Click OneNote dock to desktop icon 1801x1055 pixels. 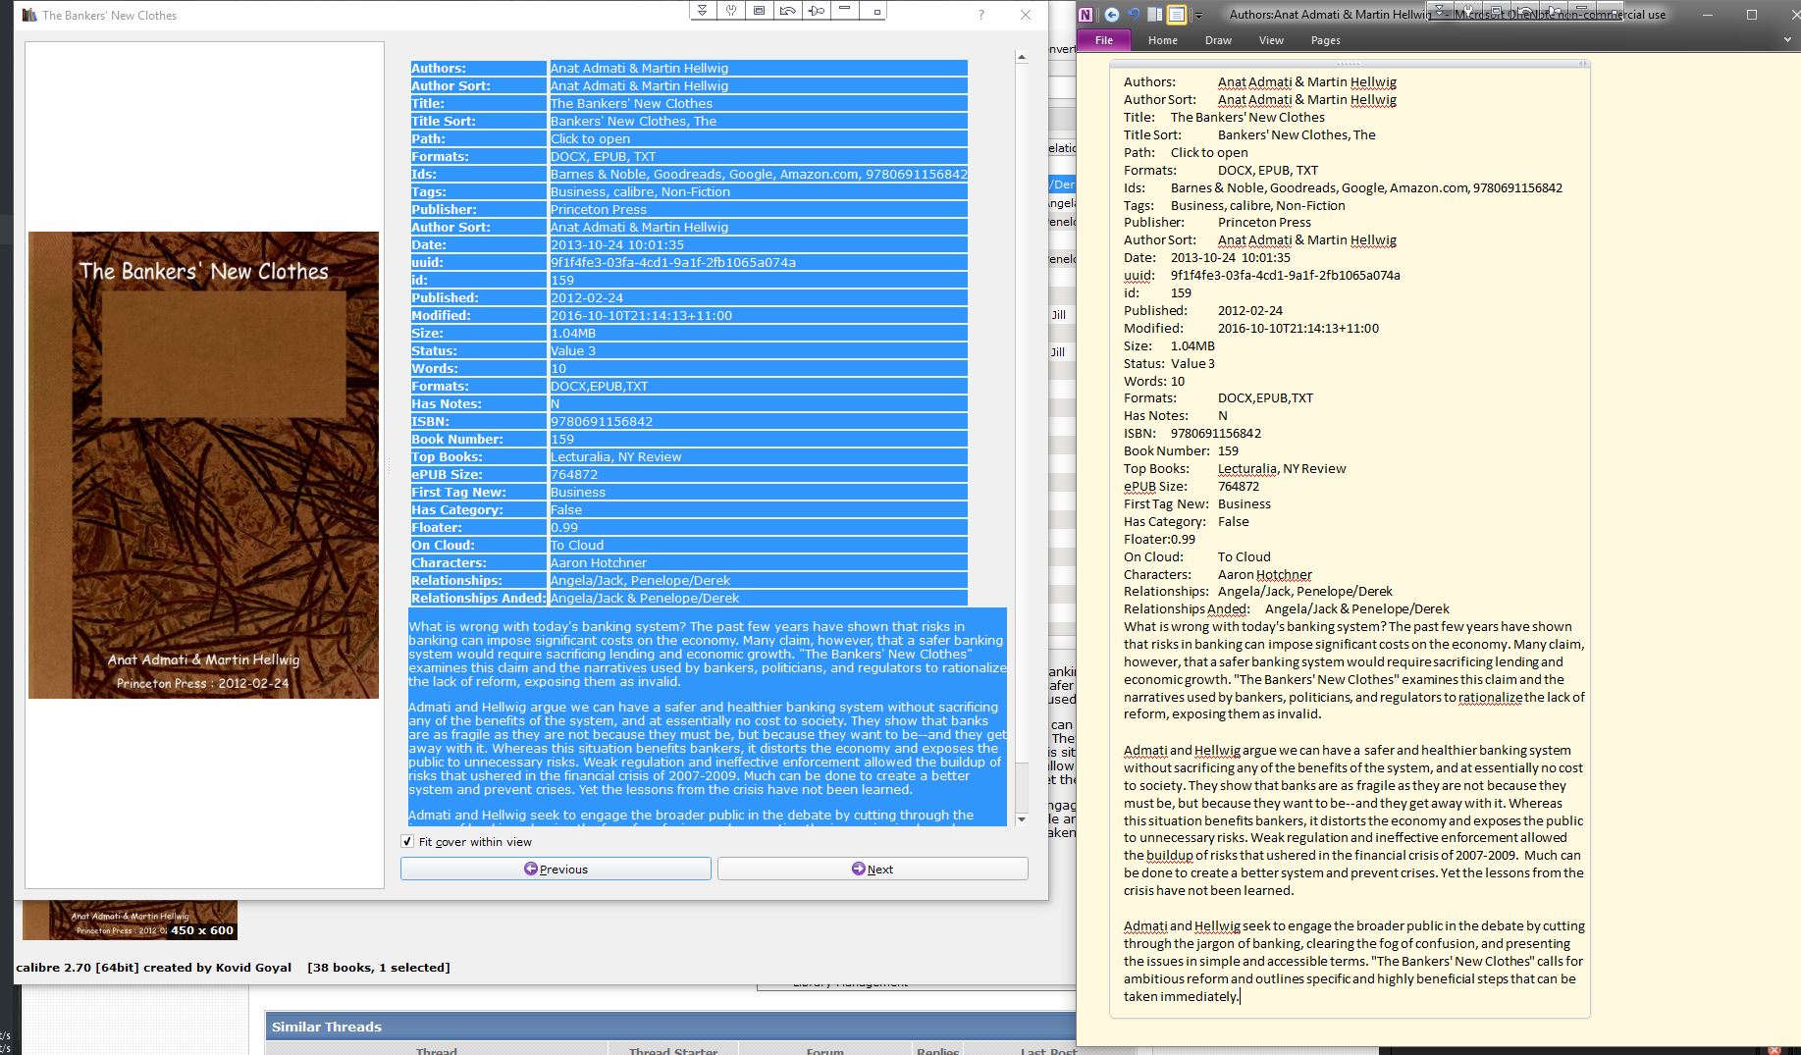(1155, 14)
